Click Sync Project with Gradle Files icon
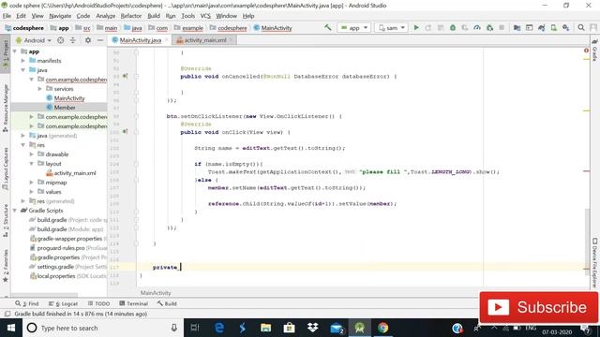The height and width of the screenshot is (337, 600). 541,27
